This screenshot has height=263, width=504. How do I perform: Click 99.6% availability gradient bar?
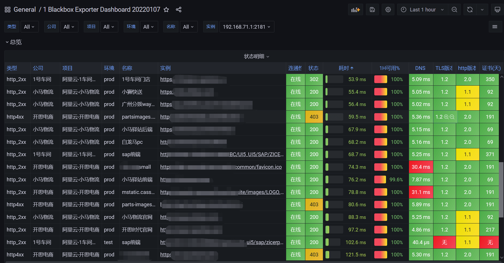point(380,180)
